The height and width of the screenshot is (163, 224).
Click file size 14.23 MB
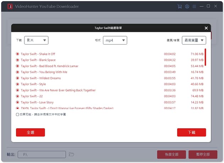point(197,102)
